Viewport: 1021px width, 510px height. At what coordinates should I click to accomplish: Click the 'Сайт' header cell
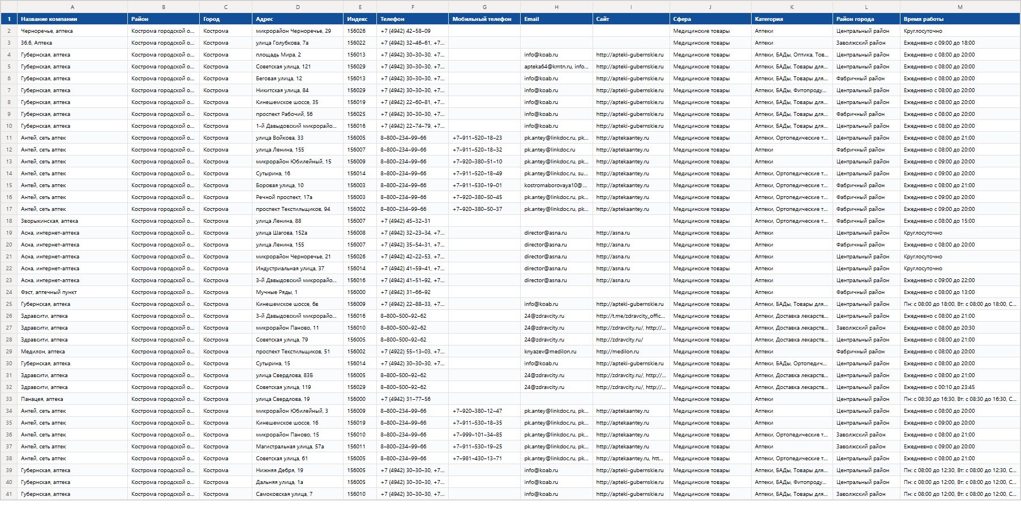click(631, 19)
